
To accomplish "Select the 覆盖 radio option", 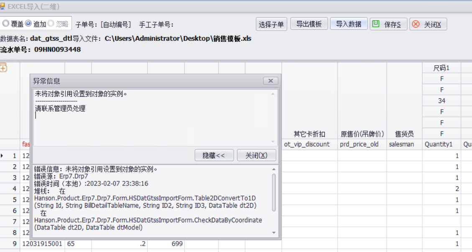I will pyautogui.click(x=6, y=24).
